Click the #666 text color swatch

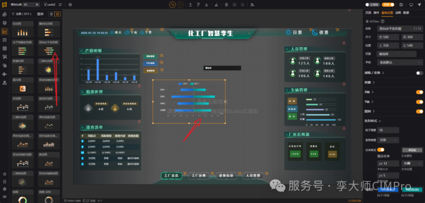click(x=412, y=150)
